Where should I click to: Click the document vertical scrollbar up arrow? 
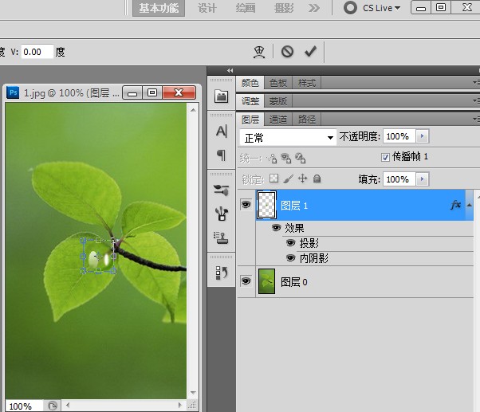193,110
